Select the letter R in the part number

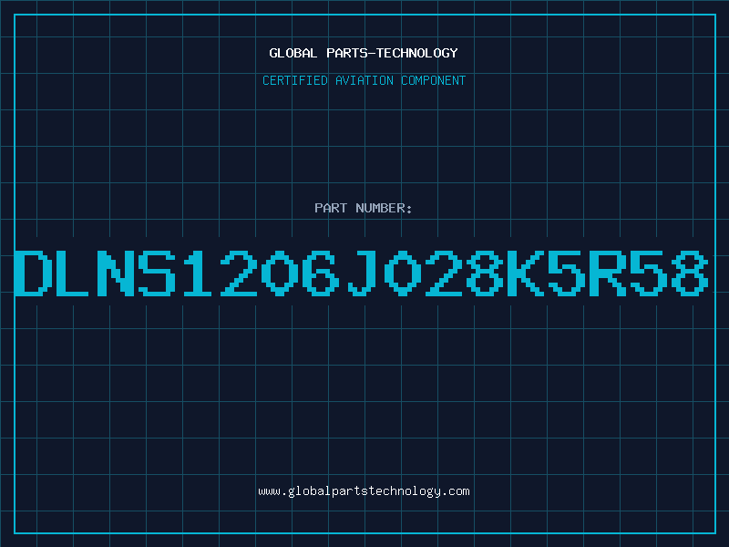[608, 273]
